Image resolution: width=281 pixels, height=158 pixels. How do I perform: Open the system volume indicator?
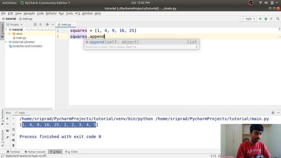(266, 3)
